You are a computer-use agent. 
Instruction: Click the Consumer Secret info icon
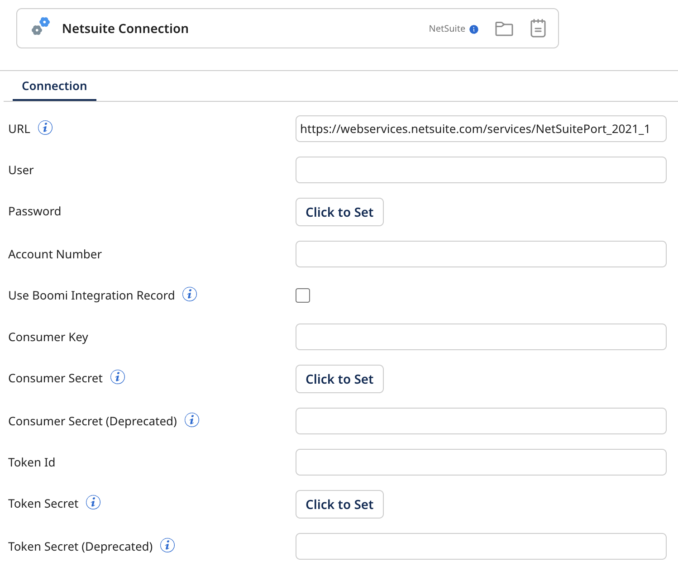click(x=117, y=376)
